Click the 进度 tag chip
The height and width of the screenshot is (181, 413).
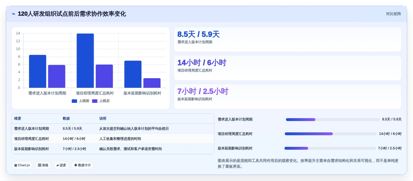click(x=61, y=165)
